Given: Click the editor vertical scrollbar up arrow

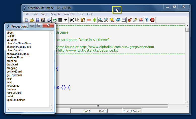Looking at the screenshot, I should click(x=187, y=26).
